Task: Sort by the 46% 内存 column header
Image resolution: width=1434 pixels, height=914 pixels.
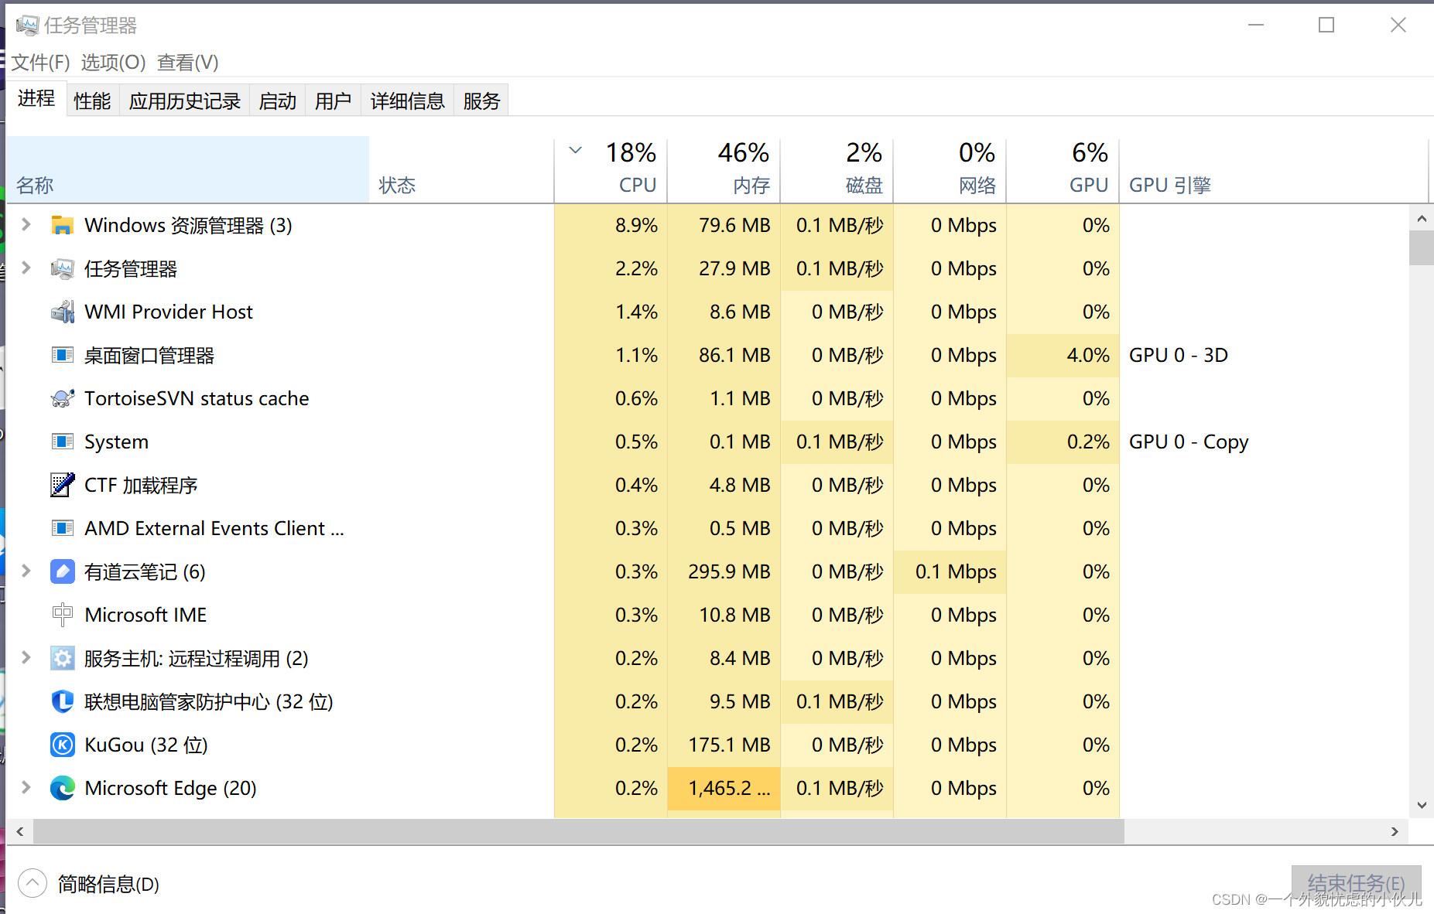Action: tap(724, 169)
